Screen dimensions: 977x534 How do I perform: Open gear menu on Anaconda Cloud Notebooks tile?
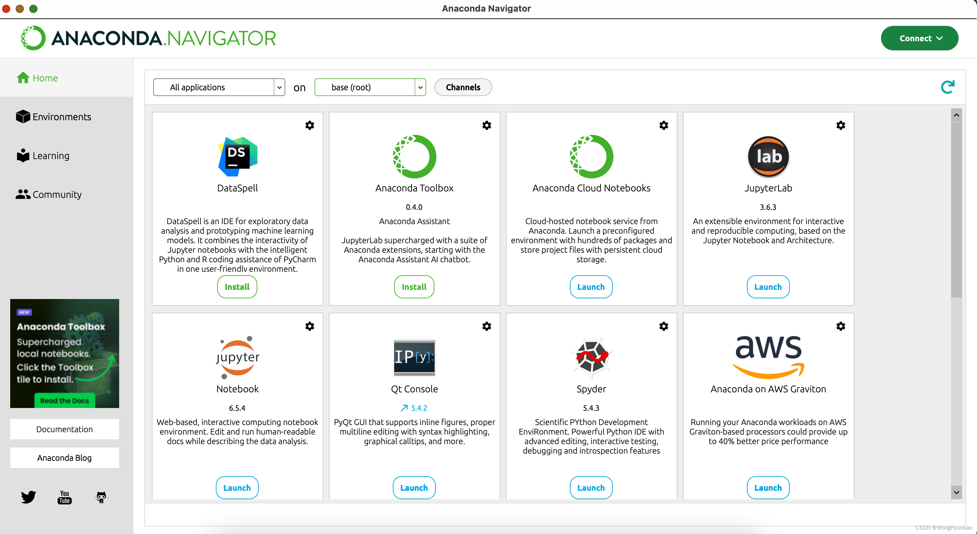pos(664,125)
